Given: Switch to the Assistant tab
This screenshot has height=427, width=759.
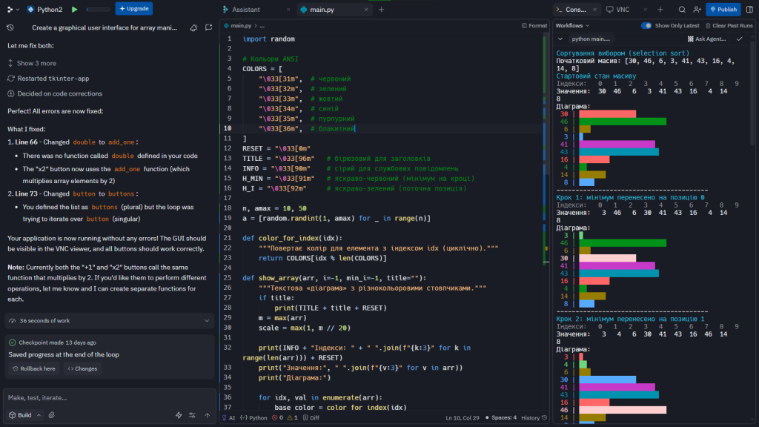Looking at the screenshot, I should 245,10.
